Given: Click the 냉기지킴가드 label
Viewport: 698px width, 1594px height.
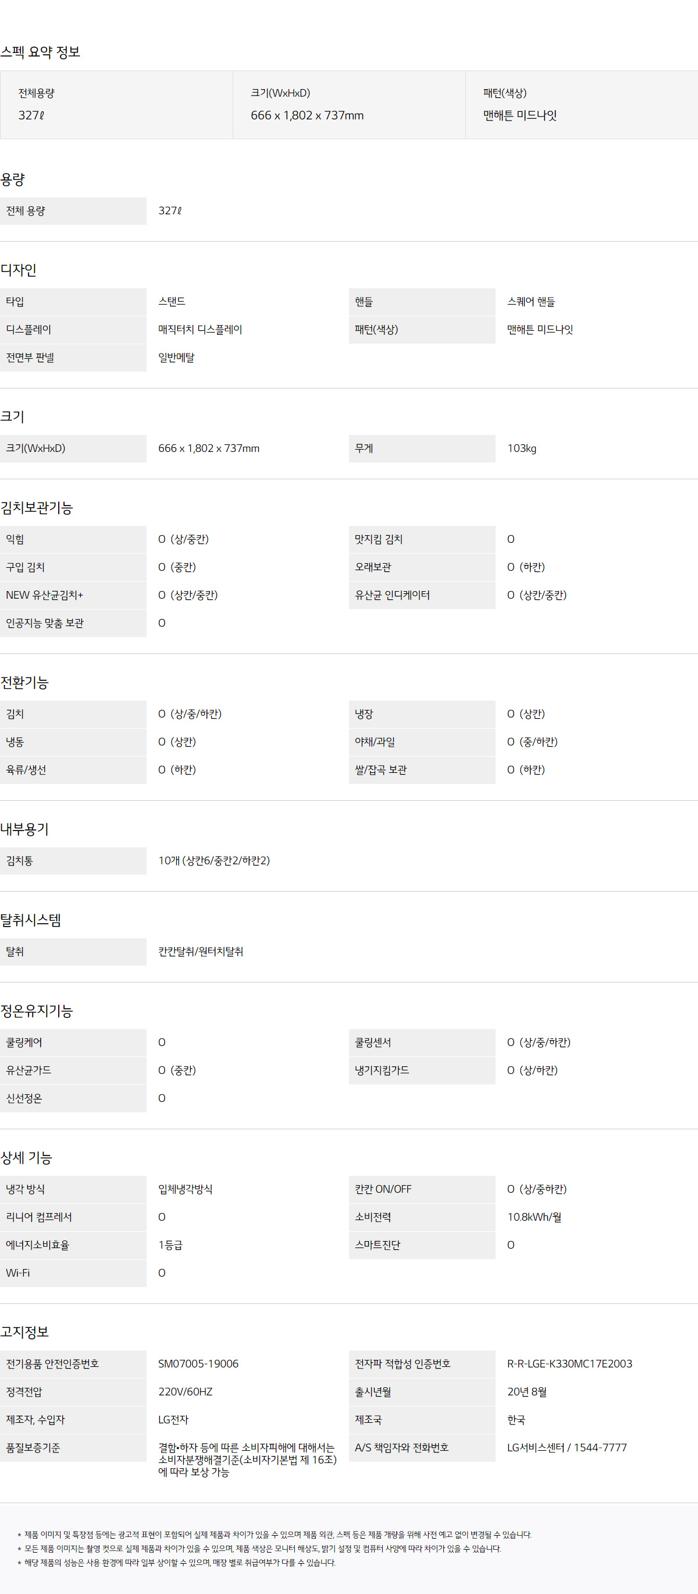Looking at the screenshot, I should (382, 1070).
